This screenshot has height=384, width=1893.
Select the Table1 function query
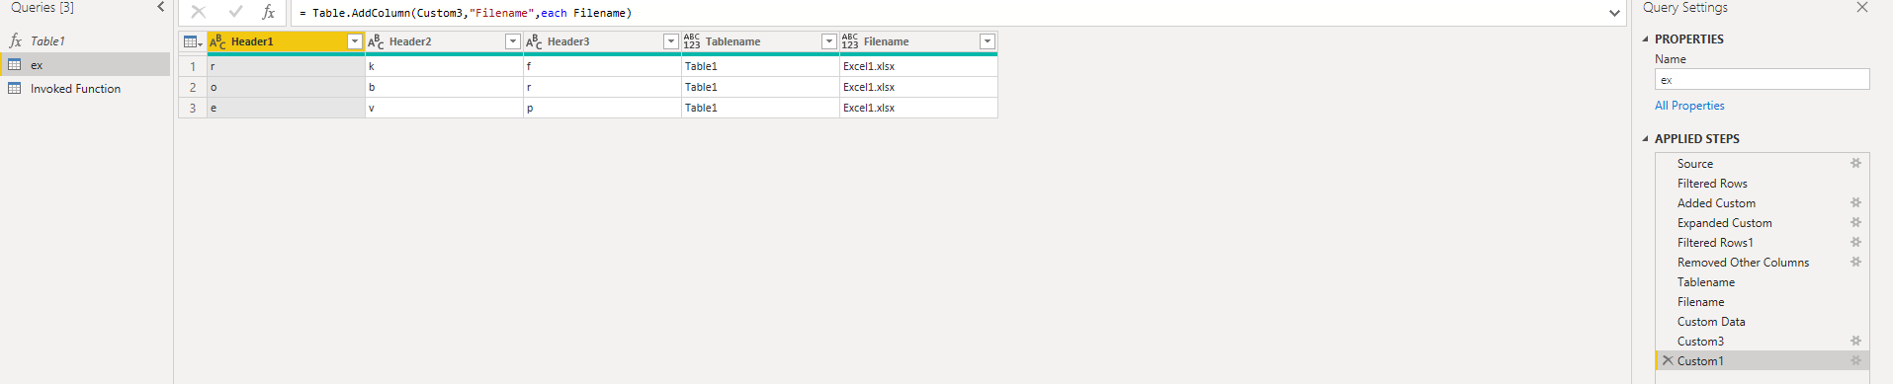point(85,40)
